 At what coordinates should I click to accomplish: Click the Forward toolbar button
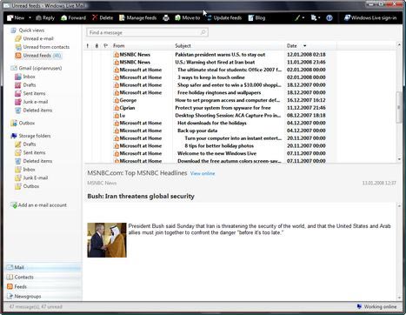pyautogui.click(x=73, y=18)
